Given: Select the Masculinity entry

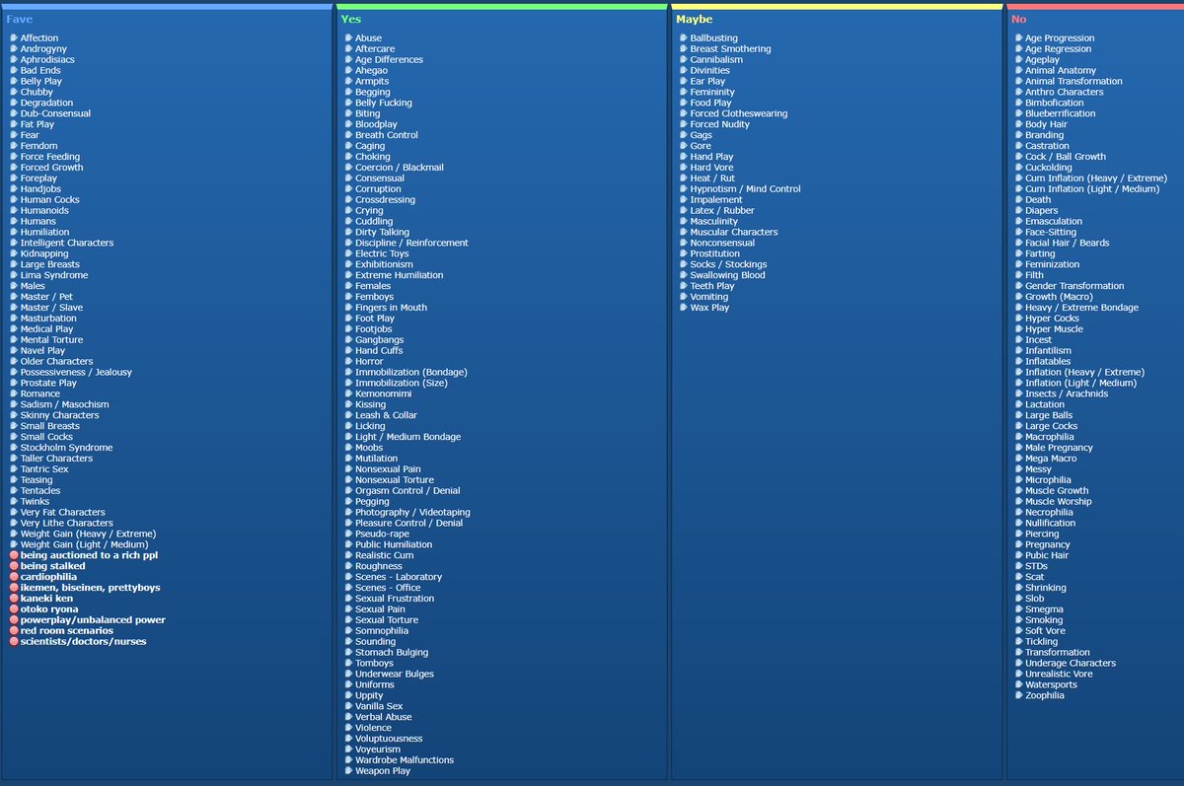Looking at the screenshot, I should tap(714, 221).
